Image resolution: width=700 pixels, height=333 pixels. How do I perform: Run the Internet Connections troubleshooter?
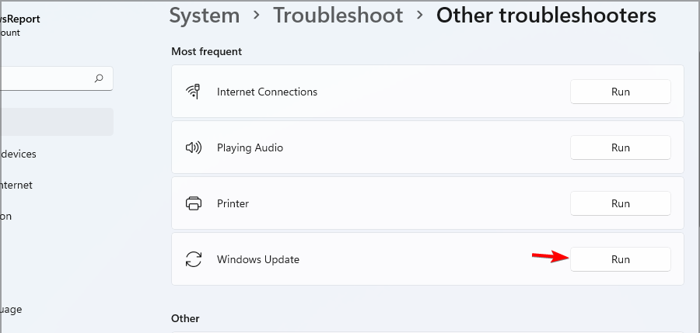(x=620, y=92)
